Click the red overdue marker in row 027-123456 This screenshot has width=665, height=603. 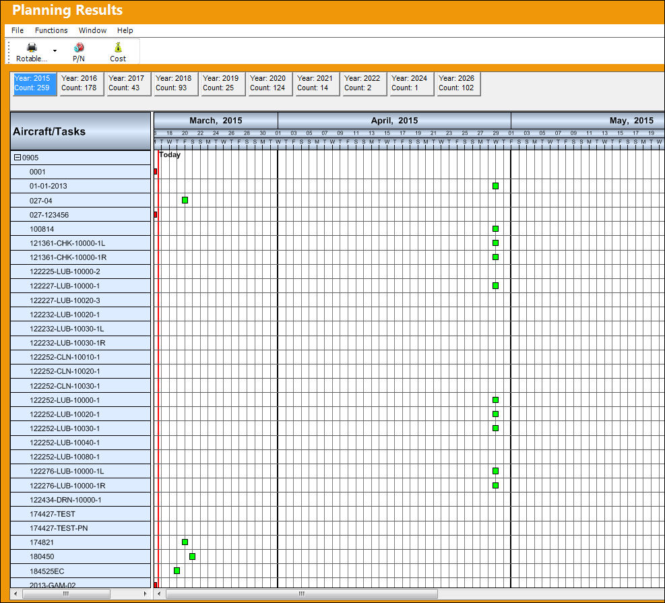155,214
